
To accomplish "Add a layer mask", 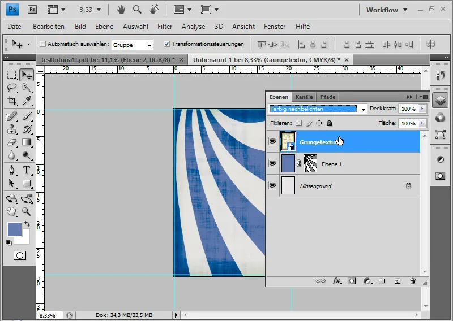I will 352,281.
